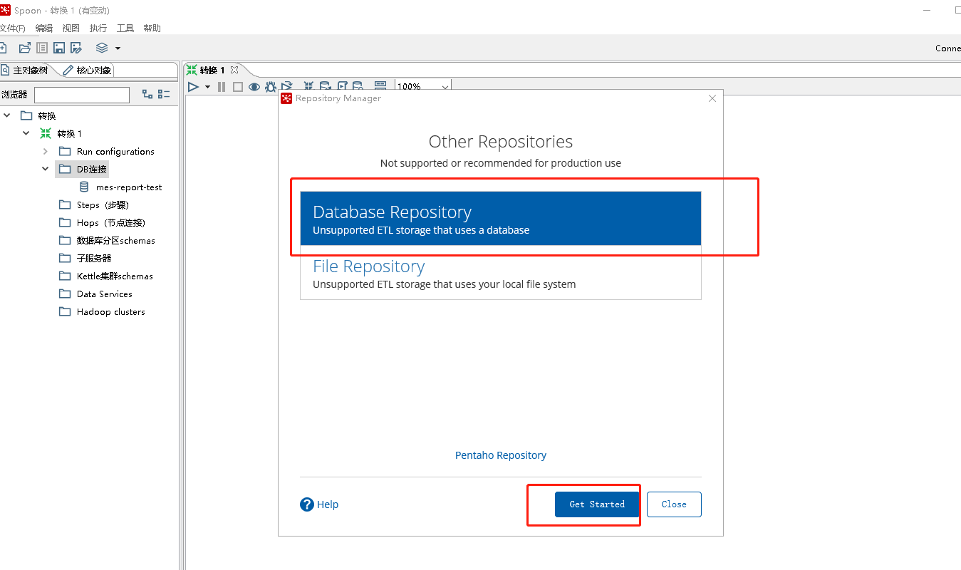Collapse the DB连接 folder

click(46, 169)
